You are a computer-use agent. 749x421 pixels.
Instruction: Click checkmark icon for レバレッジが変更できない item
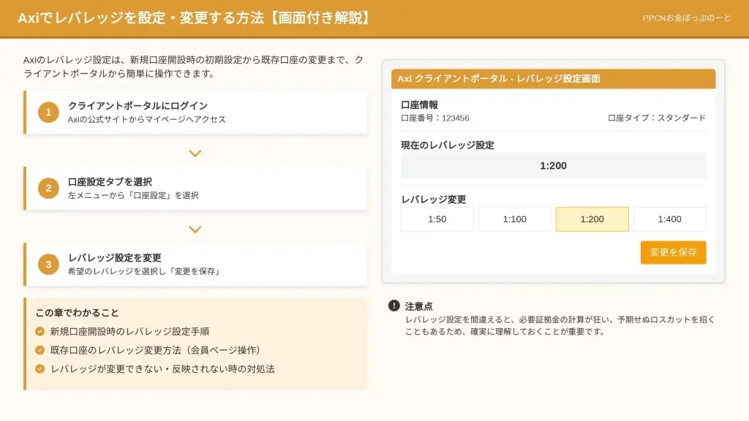(x=40, y=369)
